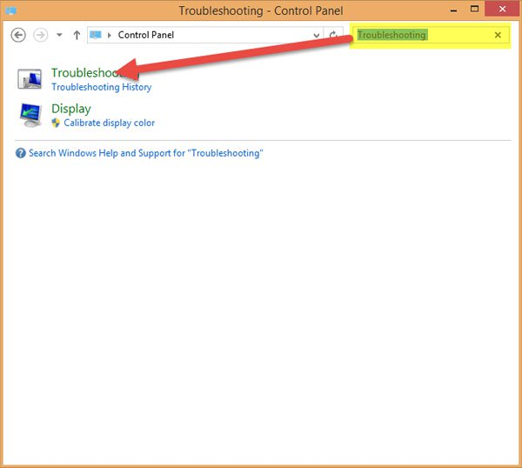Click the Back navigation arrow
Viewport: 522px width, 468px height.
coord(18,35)
